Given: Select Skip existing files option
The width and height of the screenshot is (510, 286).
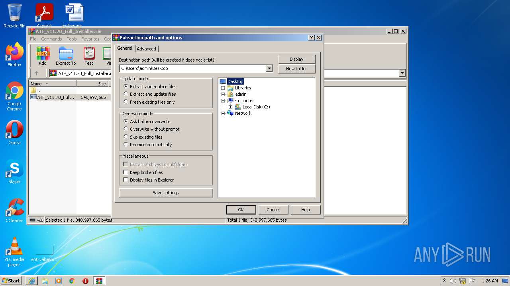Looking at the screenshot, I should point(143,137).
